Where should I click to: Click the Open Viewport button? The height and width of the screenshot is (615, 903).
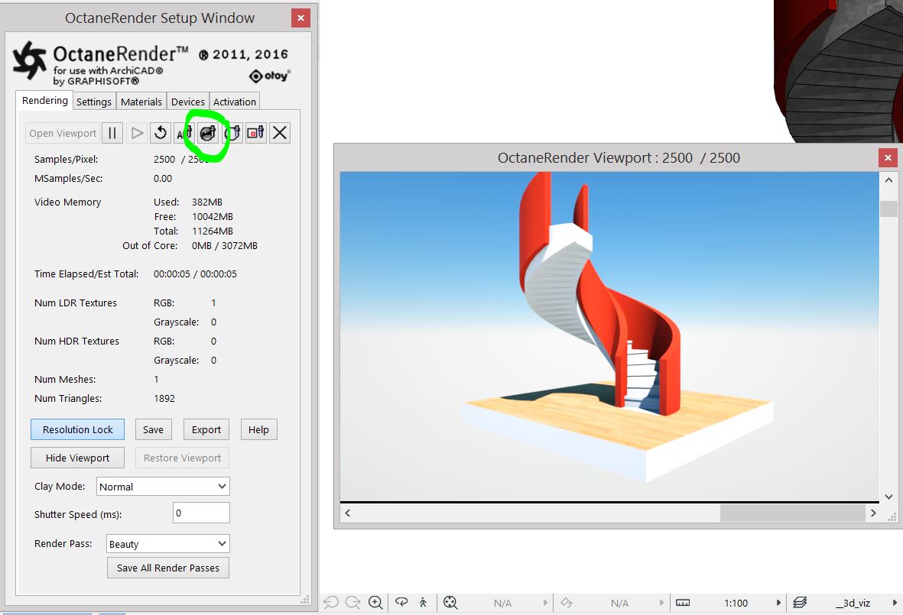coord(63,133)
